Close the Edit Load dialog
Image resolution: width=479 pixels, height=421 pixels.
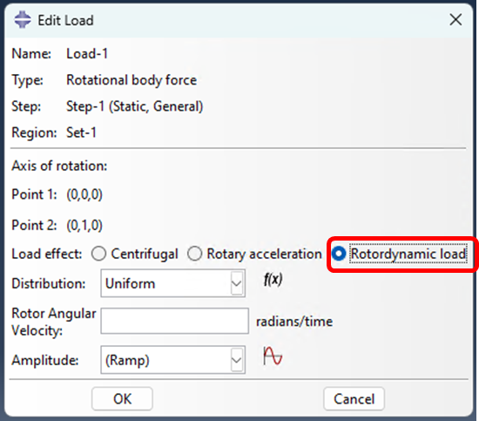455,20
